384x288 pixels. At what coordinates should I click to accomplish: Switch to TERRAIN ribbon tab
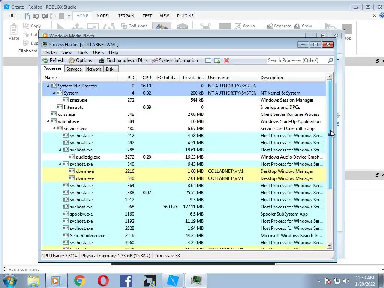coord(126,16)
